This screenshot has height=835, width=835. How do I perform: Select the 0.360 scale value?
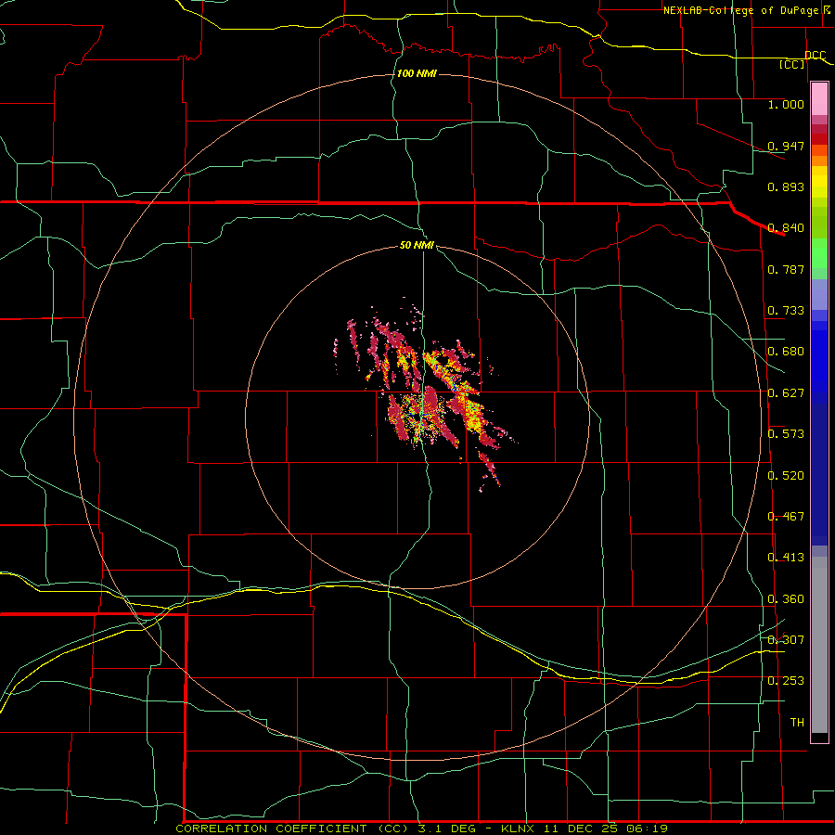click(786, 599)
